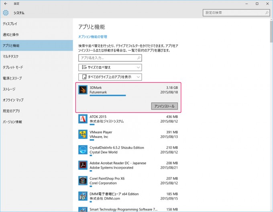The width and height of the screenshot is (273, 212).
Task: Select Smart Technology Programming Software name
Action: click(123, 209)
